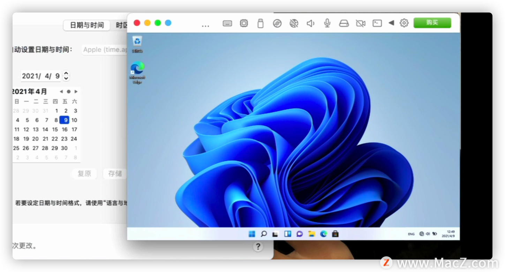Open the Microsoft Edge desktop shortcut
Screen dimensions: 505x272
(x=137, y=72)
